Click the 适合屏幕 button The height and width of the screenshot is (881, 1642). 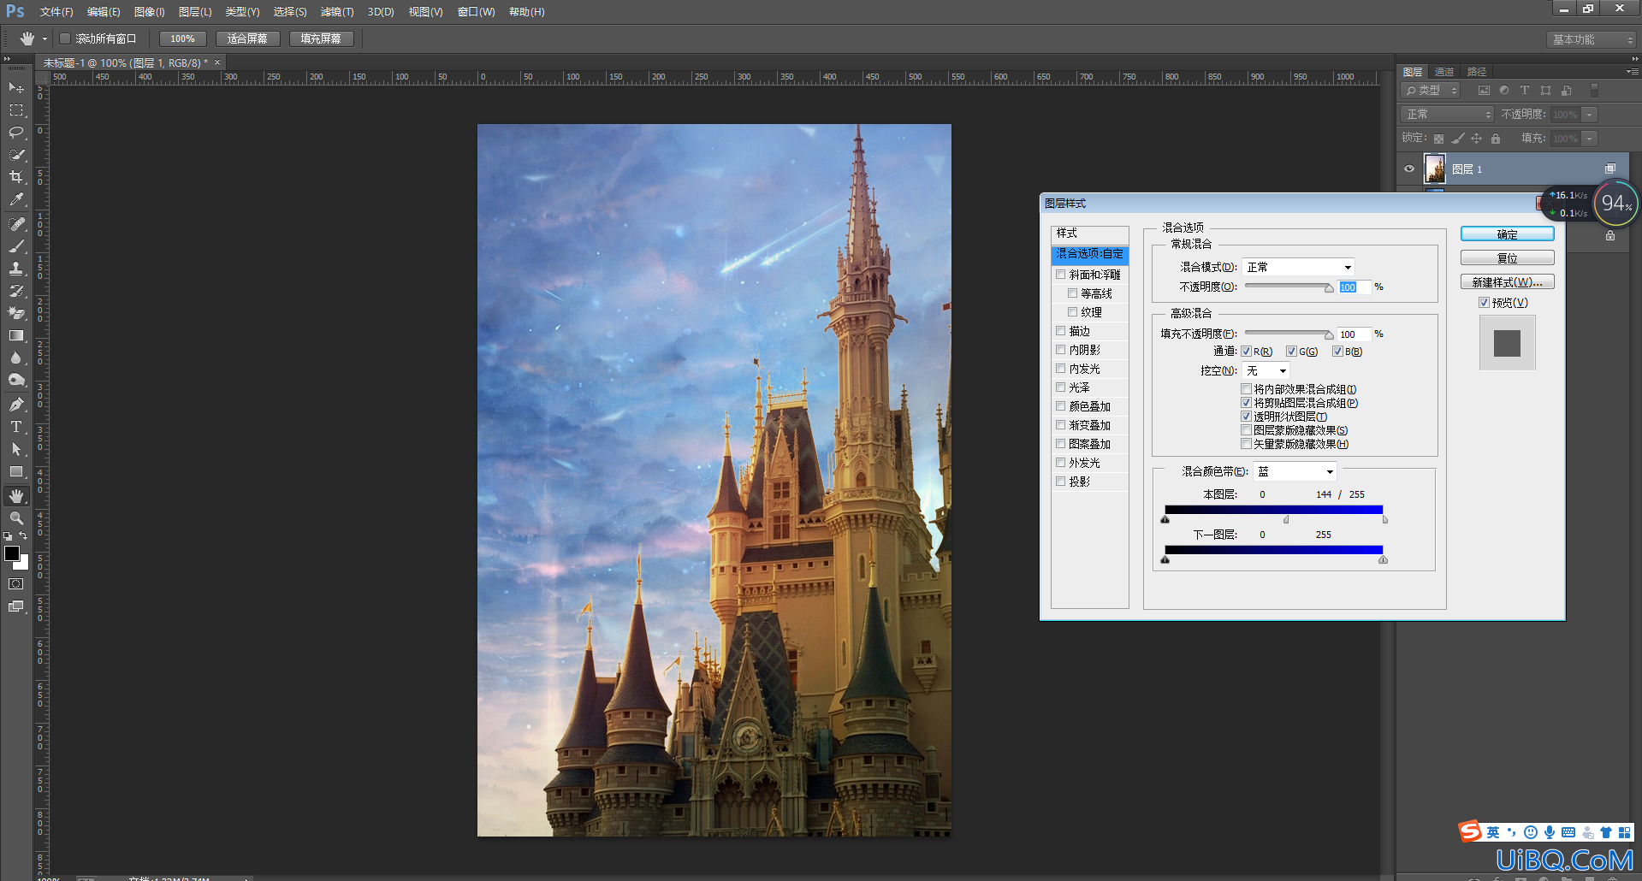tap(247, 38)
